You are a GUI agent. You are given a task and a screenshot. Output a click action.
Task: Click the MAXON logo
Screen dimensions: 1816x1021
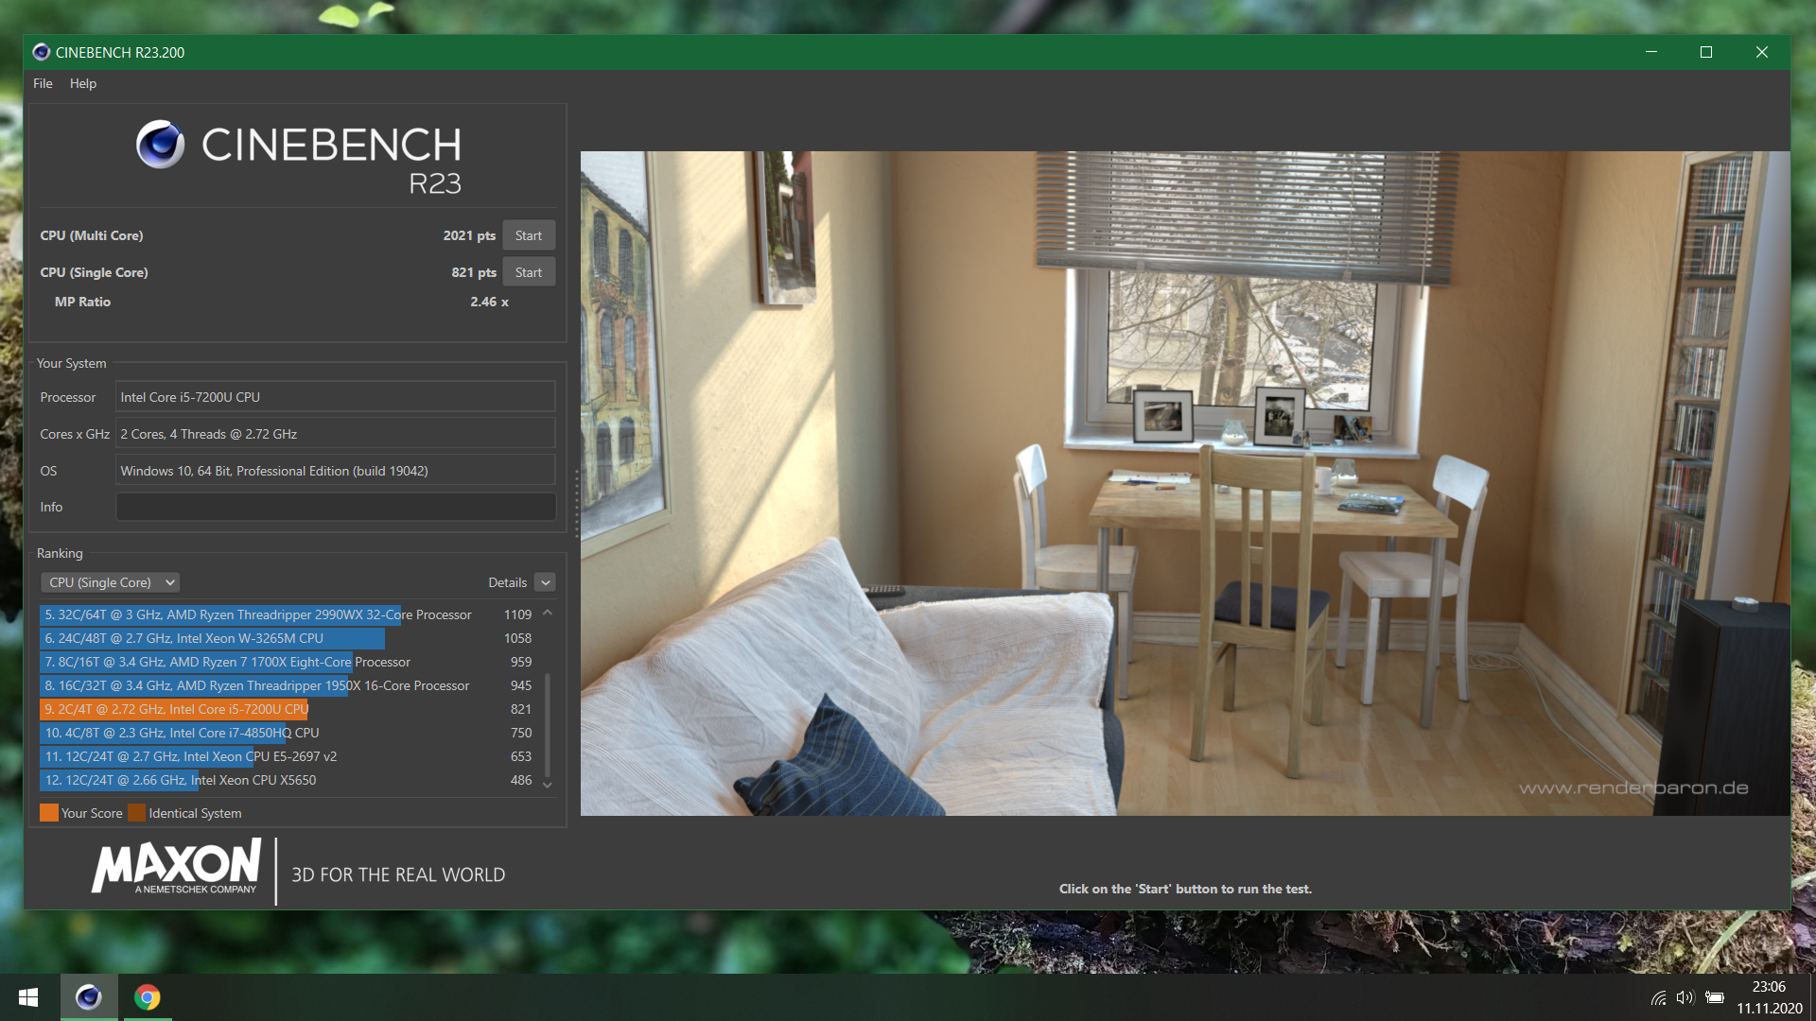[x=176, y=867]
